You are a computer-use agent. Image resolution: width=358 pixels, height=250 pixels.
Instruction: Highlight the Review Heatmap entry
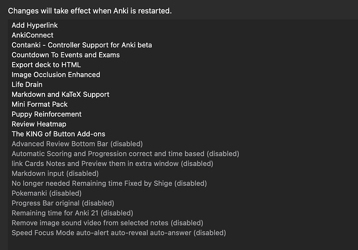39,124
